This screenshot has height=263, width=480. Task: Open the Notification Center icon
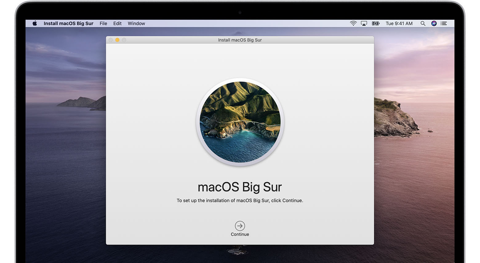(x=444, y=23)
